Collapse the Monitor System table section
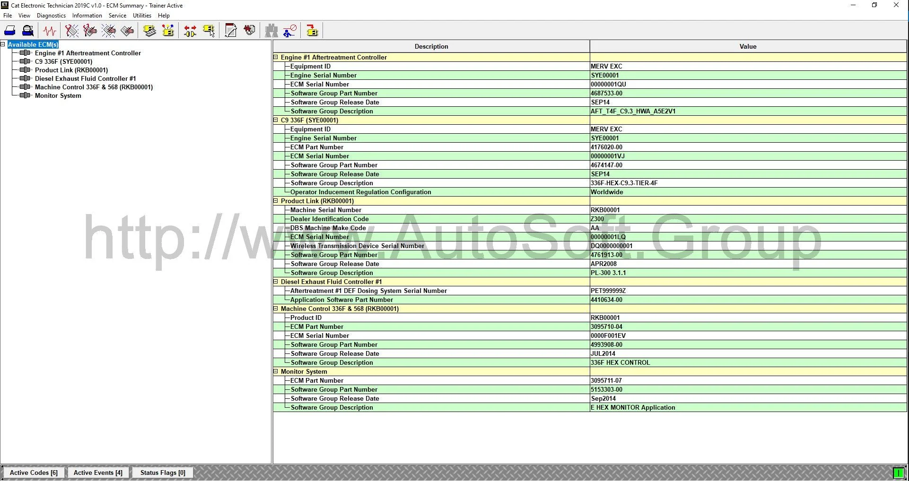This screenshot has width=909, height=481. tap(276, 371)
